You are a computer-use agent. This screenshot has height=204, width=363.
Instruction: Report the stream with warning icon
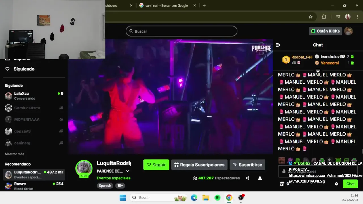(x=260, y=178)
